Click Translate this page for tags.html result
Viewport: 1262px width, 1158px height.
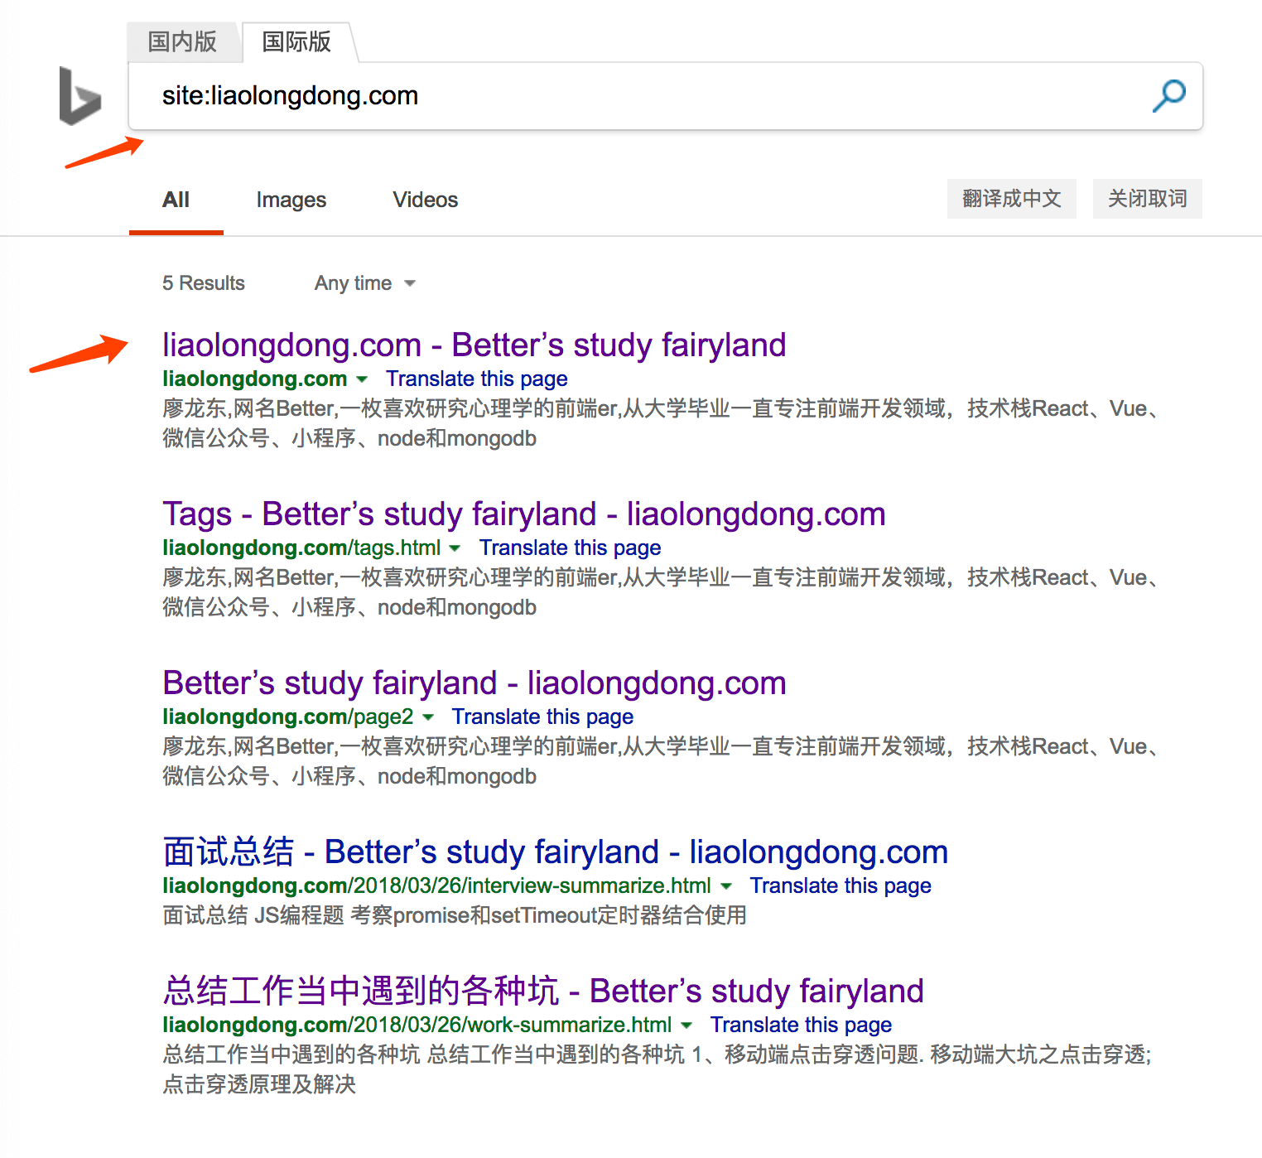(570, 548)
